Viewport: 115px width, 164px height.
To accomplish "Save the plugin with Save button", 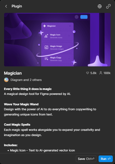I will tap(86, 159).
